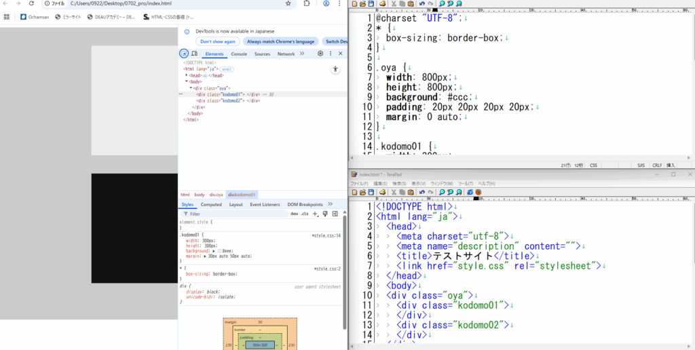Toggle the :hov element state button
The image size is (695, 350).
pyautogui.click(x=294, y=214)
